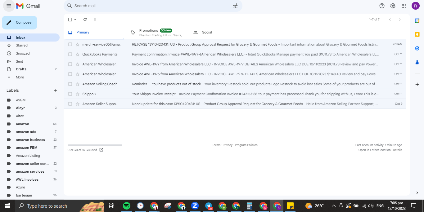Open Google Contacts side panel
Screen dimensions: 424x212
click(417, 62)
